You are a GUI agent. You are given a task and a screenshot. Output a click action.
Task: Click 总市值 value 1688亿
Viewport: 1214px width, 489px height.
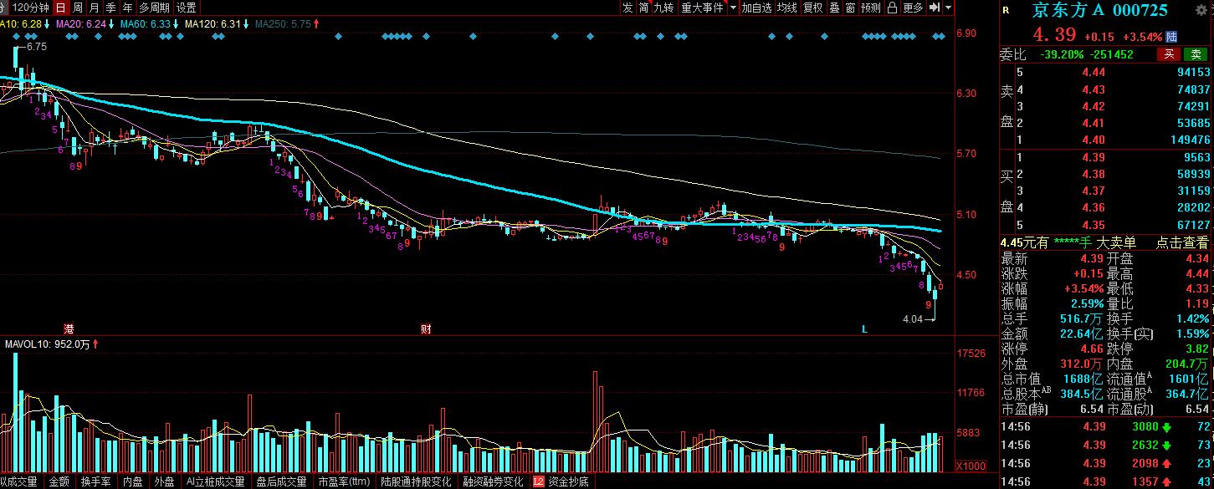[x=1083, y=379]
